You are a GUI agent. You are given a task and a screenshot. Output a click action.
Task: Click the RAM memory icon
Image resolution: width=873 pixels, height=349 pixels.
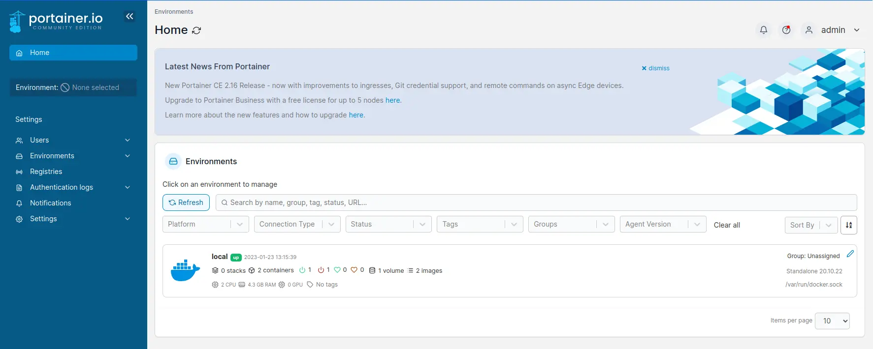242,285
